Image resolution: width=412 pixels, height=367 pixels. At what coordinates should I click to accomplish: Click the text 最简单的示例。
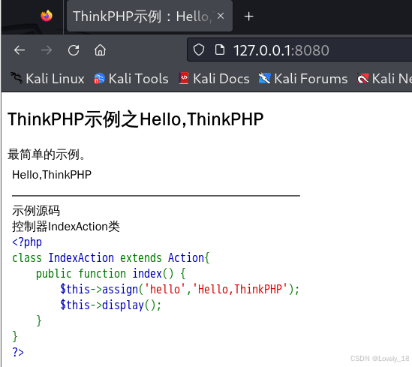point(47,155)
